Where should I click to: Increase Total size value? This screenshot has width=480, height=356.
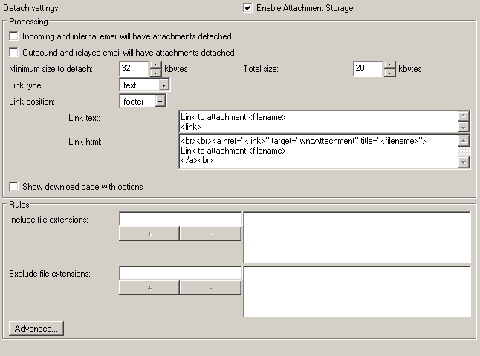[x=389, y=65]
